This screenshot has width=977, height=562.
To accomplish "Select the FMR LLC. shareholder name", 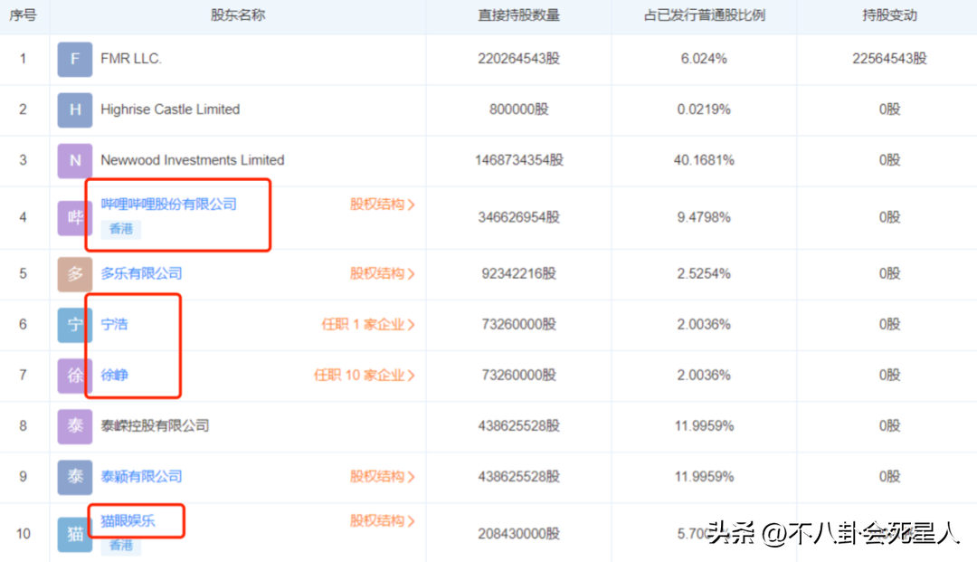I will pos(131,59).
